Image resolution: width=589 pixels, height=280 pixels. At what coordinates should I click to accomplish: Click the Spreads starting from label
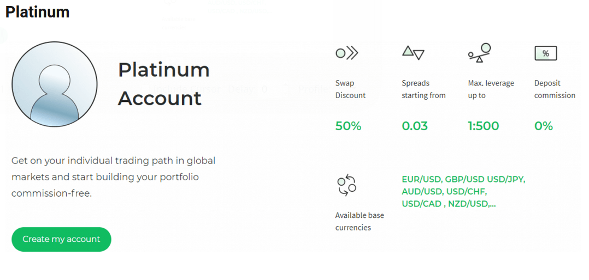(x=423, y=89)
